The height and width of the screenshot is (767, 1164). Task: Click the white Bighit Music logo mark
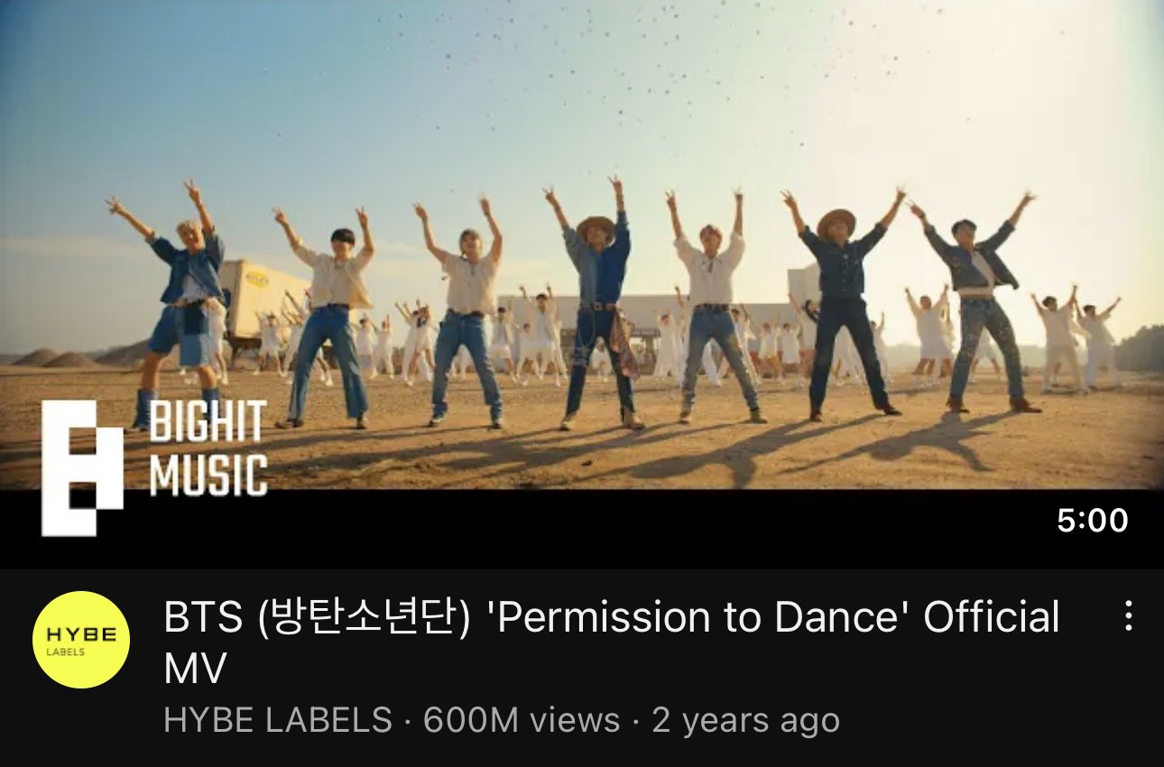point(82,468)
